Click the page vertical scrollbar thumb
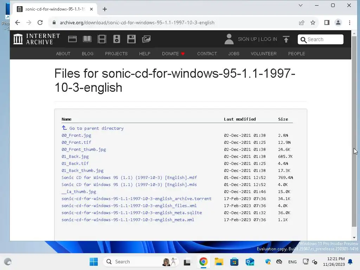This screenshot has height=270, width=360. point(354,131)
